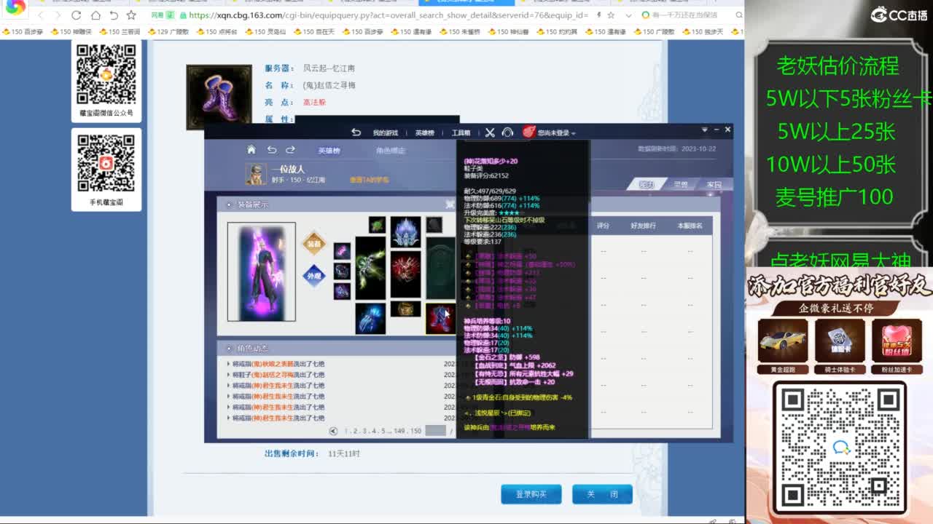Select the 装备 diamond button
The width and height of the screenshot is (933, 524).
pos(313,245)
